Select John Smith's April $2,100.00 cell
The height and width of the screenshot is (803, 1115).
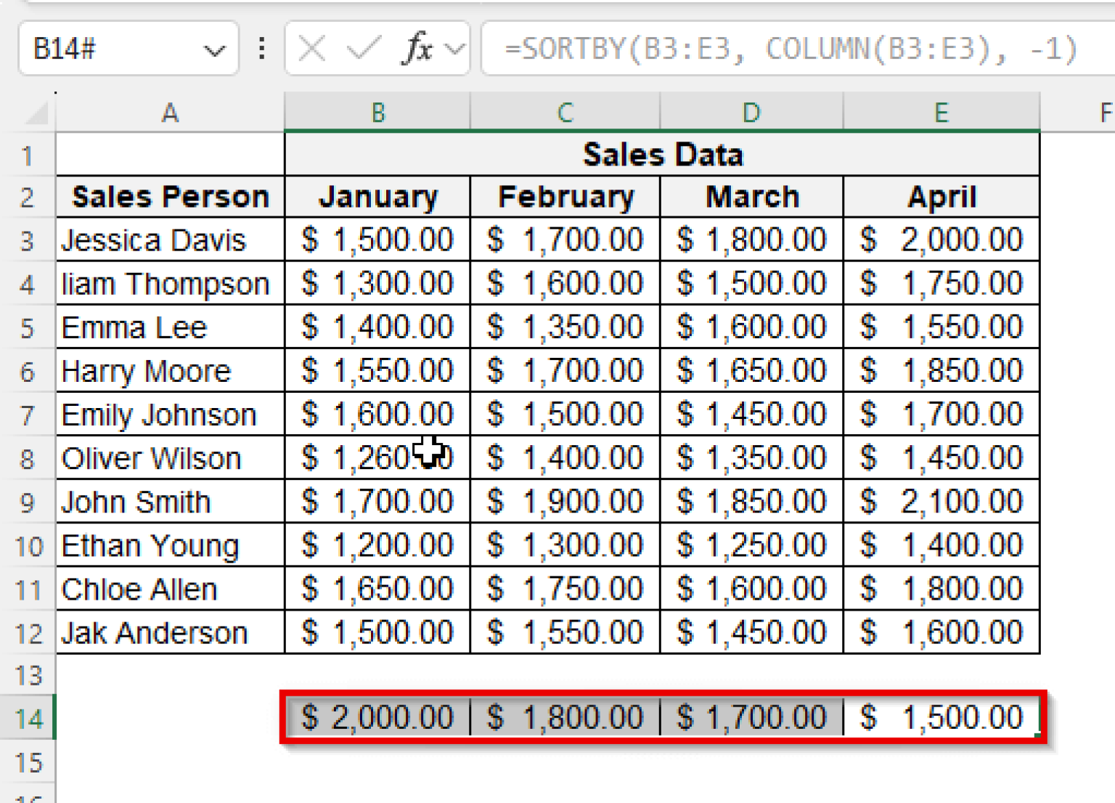[942, 502]
